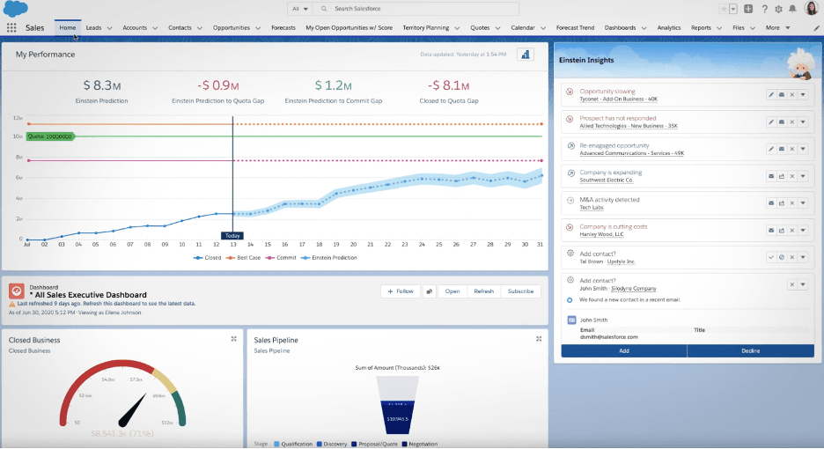Open the Setup gear icon

click(x=778, y=9)
